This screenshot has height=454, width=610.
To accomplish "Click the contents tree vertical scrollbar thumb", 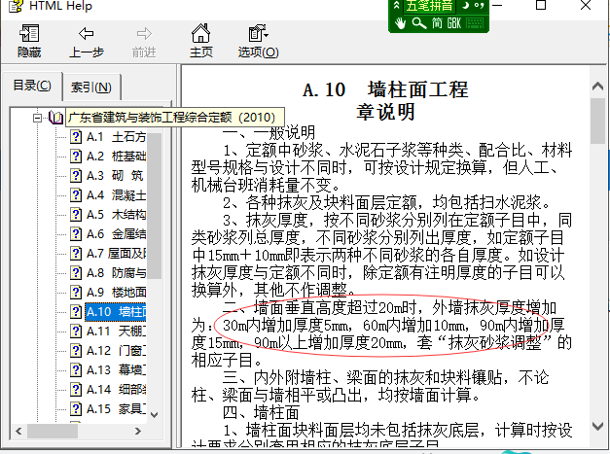I will point(155,206).
